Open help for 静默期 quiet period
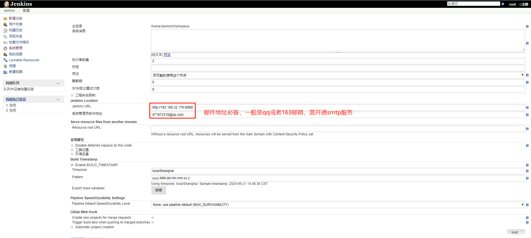Viewport: 531px width, 238px height. (x=527, y=82)
